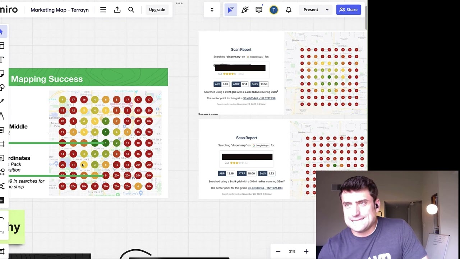The height and width of the screenshot is (259, 460).
Task: Click the presenter webcam video overlay
Action: [388, 215]
